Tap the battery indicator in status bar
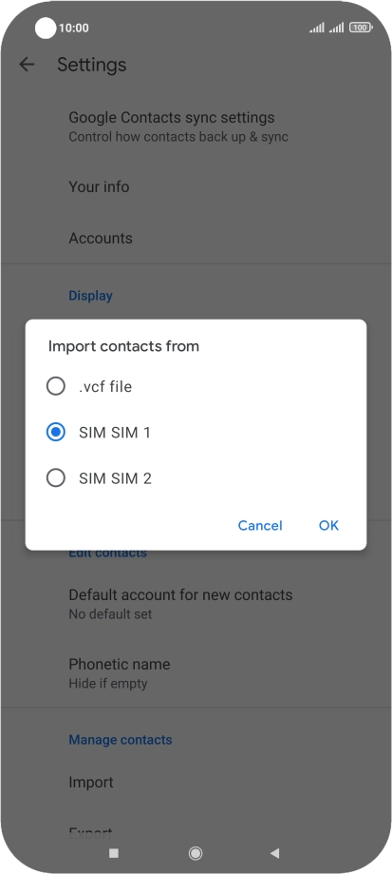The height and width of the screenshot is (874, 392). click(x=361, y=28)
